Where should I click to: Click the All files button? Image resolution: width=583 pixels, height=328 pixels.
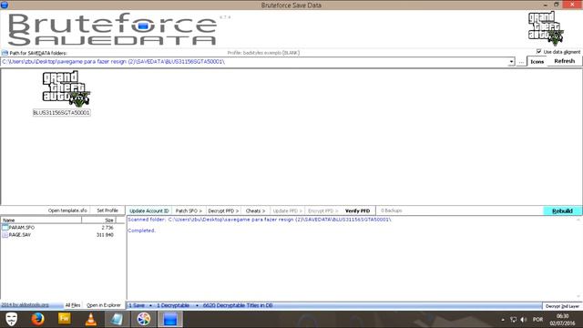[73, 305]
